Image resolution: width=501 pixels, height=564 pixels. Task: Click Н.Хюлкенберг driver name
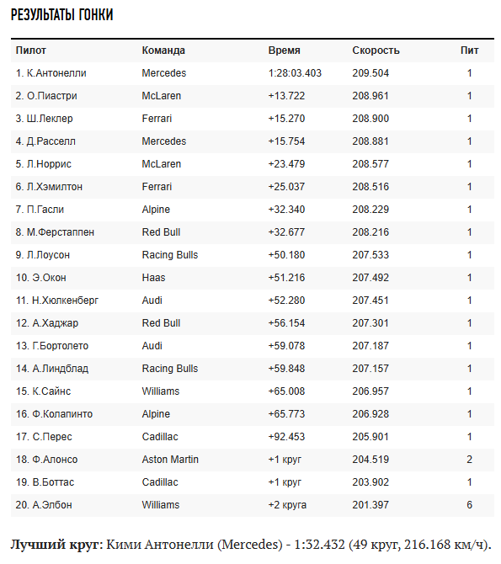pos(65,300)
